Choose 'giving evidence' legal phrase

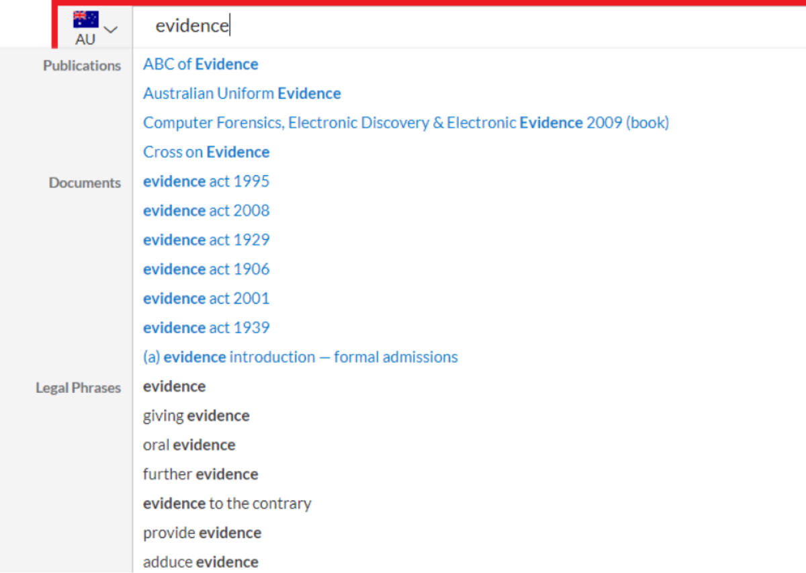pos(196,416)
